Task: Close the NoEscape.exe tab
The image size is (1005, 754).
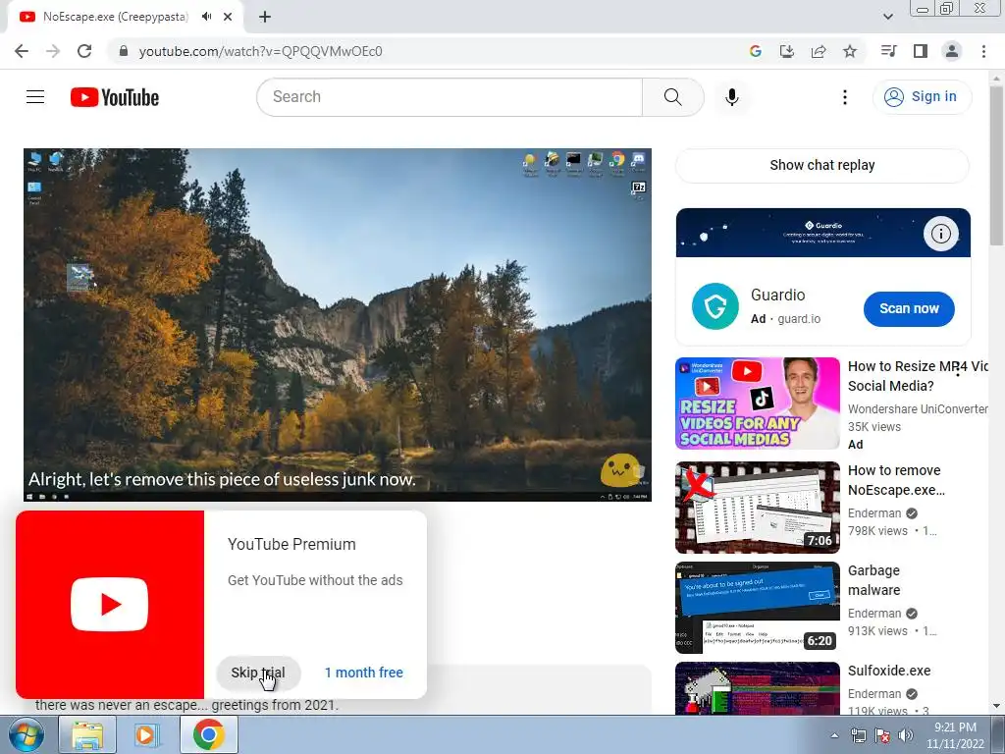Action: click(x=228, y=17)
